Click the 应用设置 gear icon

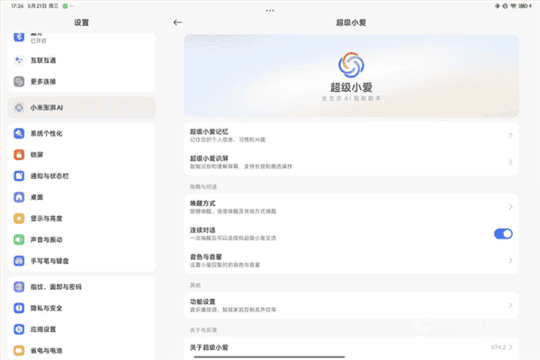click(x=19, y=329)
